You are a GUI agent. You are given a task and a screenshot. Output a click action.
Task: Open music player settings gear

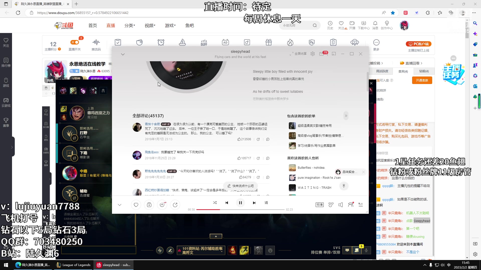[x=313, y=54]
